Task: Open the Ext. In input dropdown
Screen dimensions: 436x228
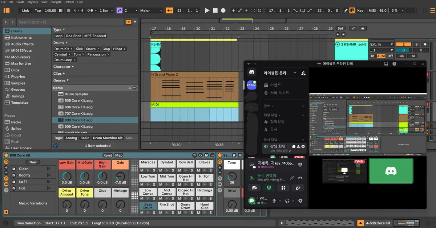Action: pyautogui.click(x=381, y=44)
